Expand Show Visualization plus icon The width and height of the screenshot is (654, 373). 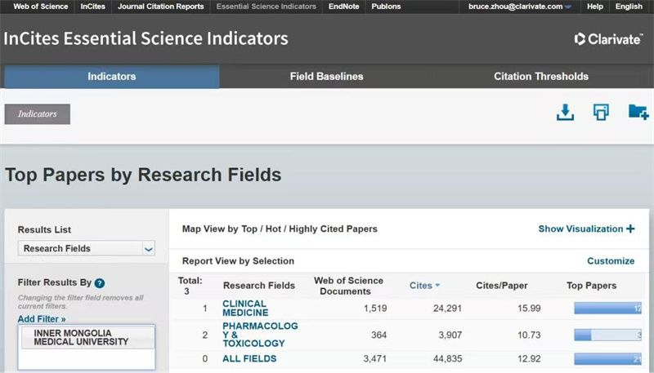(x=630, y=229)
